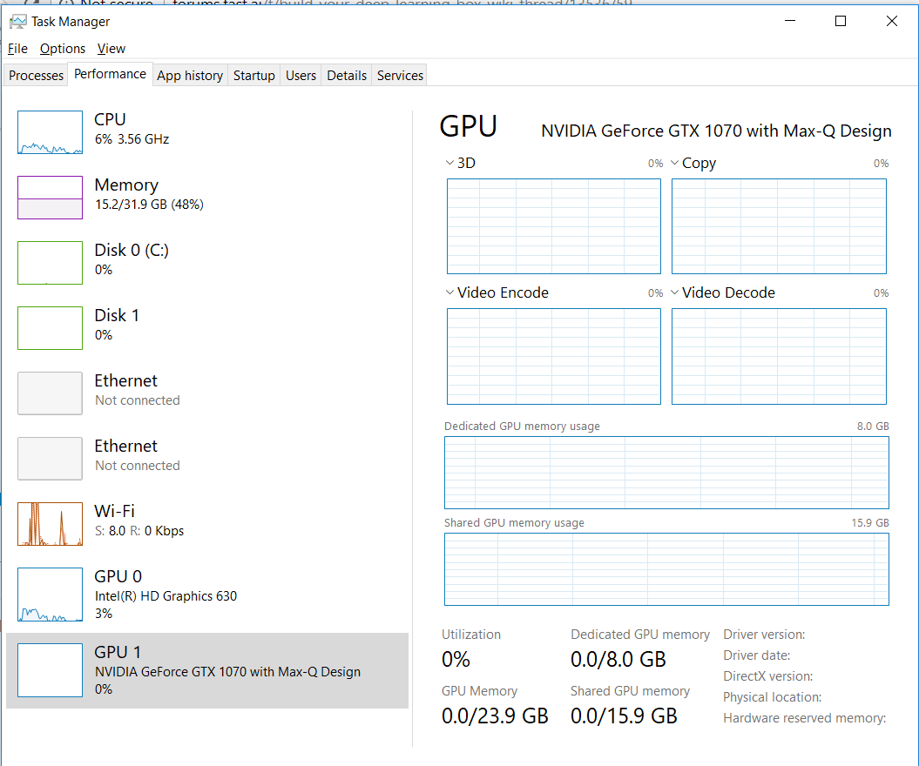919x766 pixels.
Task: Open the Video Encode engine dropdown
Action: [x=449, y=292]
